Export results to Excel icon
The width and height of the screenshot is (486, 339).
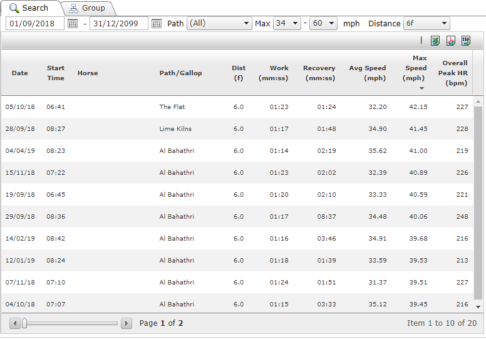click(x=435, y=41)
